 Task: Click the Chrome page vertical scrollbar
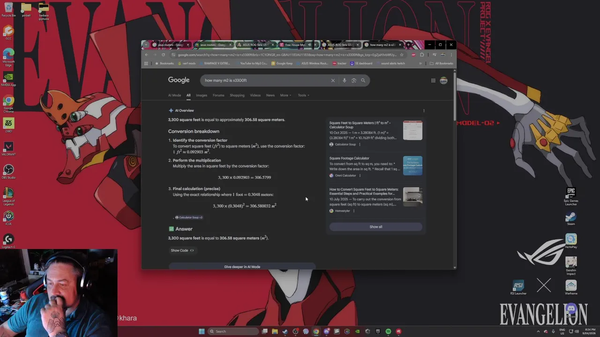(454, 96)
